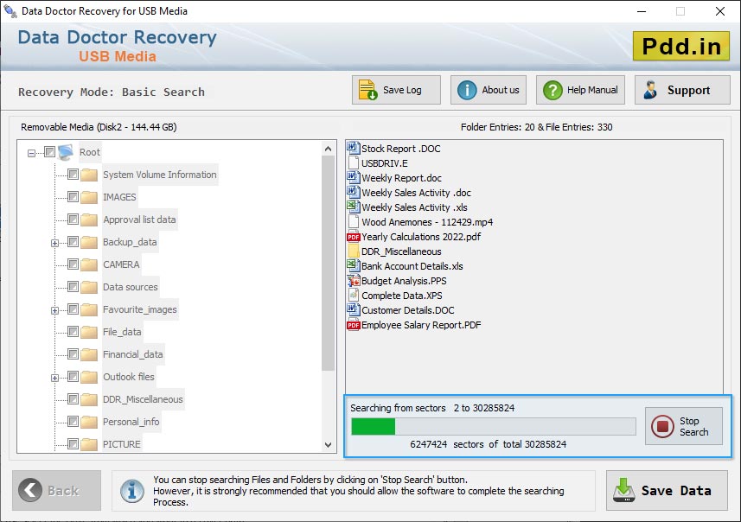
Task: Select DDR_Miscellaneous folder in tree
Action: click(x=143, y=399)
